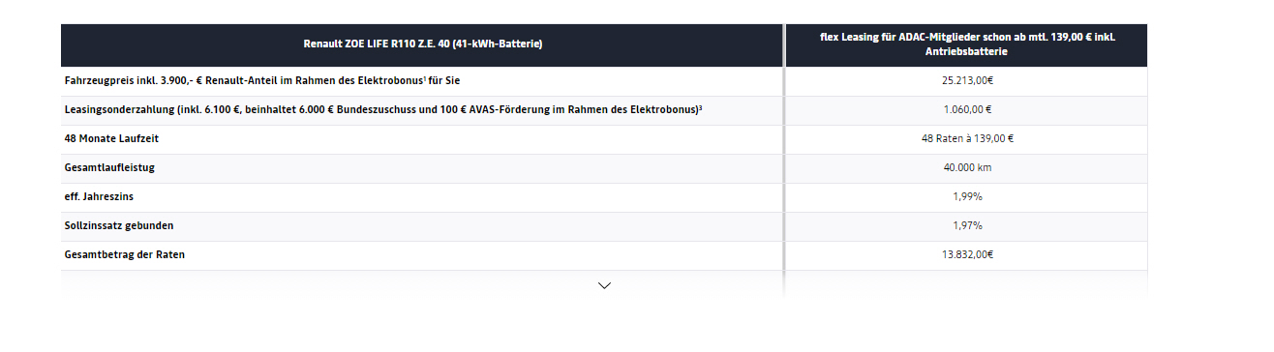Click the flex Leasing für ADAC-Mitglieder header
The image size is (1274, 352).
967,44
